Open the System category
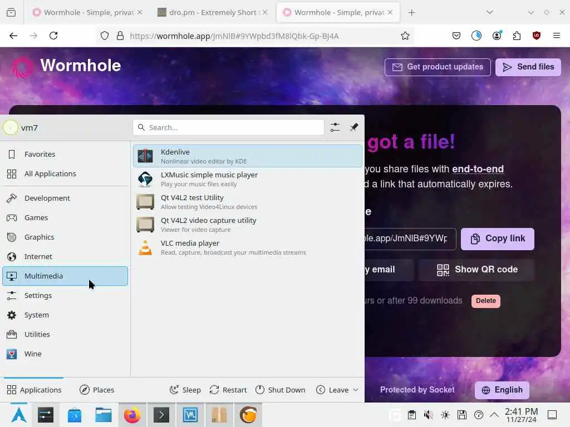 click(x=65, y=315)
